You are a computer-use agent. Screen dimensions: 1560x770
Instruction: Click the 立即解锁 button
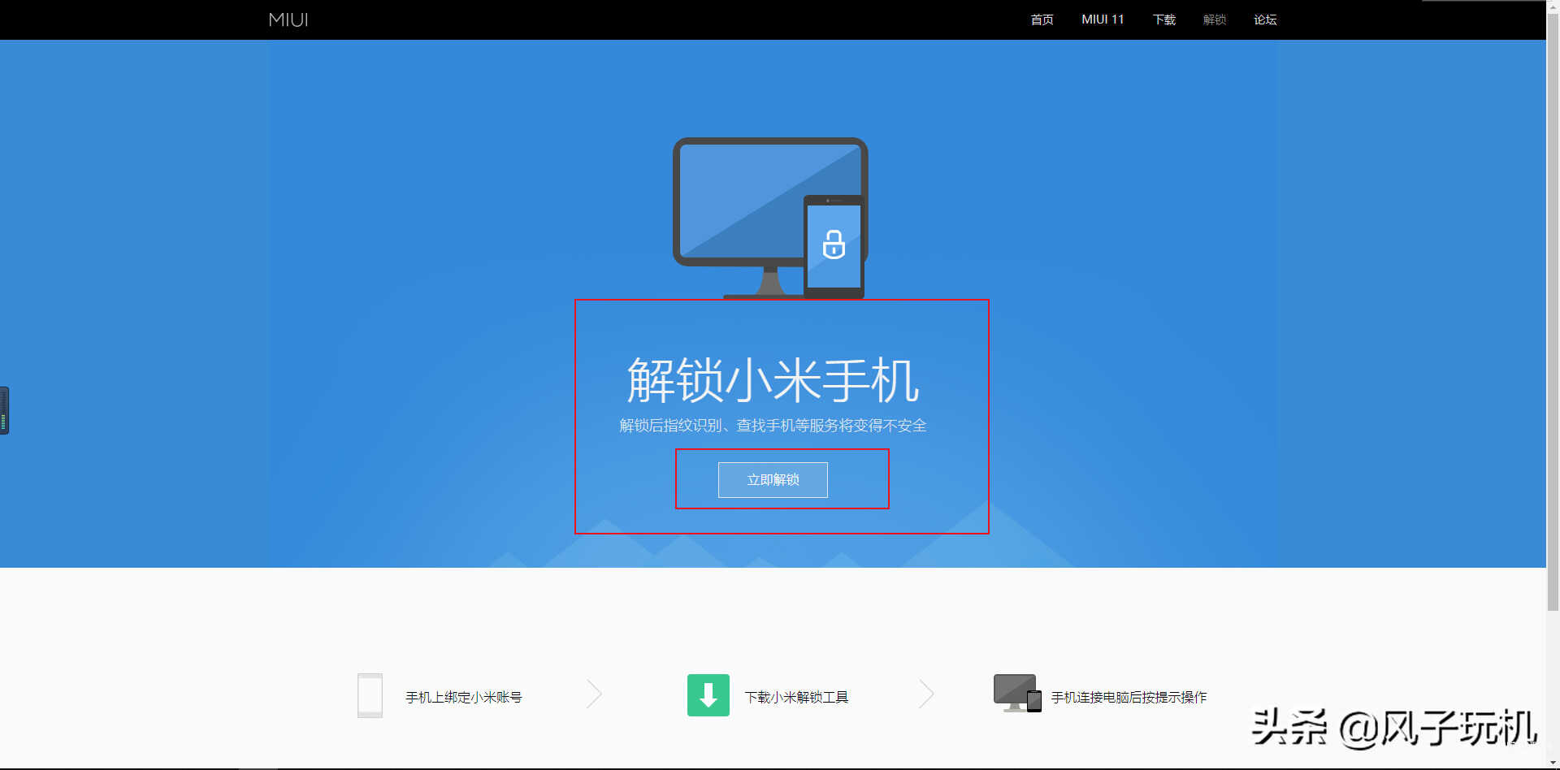point(773,480)
